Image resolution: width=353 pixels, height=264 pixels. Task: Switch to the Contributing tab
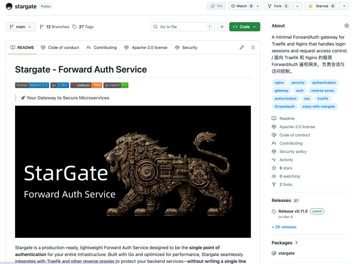101,47
